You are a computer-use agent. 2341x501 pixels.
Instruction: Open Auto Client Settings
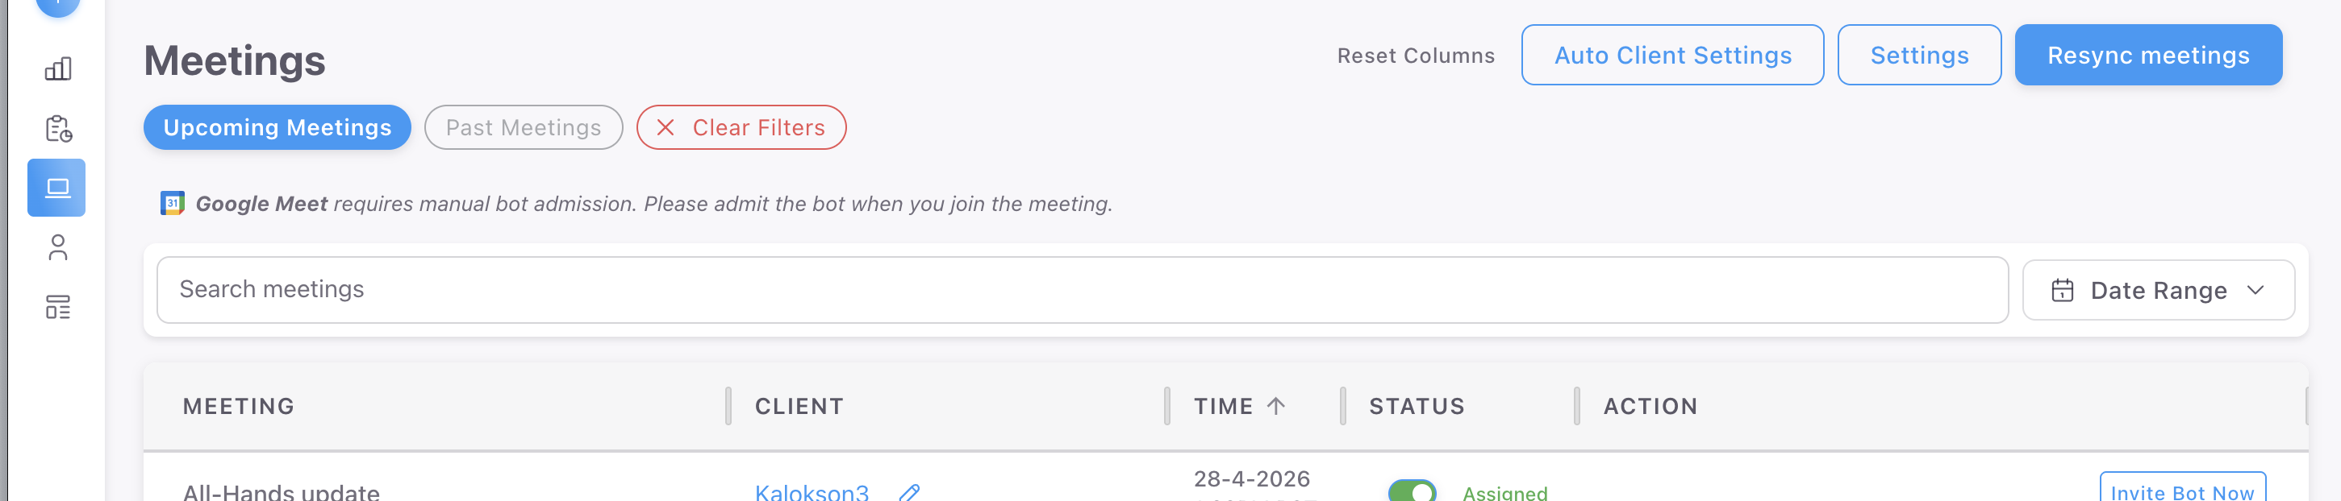click(1672, 56)
